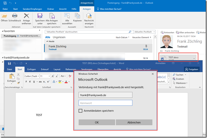Screen dimensions: 207x138
Task: Click in the Kennwort password field
Action: coord(105,103)
